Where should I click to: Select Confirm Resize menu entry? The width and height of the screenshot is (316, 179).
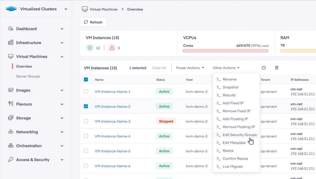point(236,158)
